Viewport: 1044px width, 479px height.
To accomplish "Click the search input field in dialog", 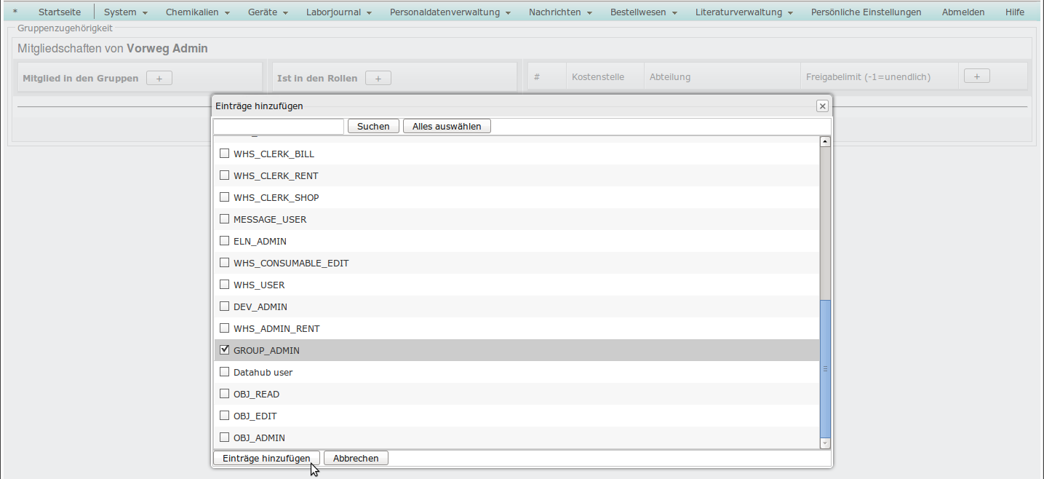I will 279,127.
